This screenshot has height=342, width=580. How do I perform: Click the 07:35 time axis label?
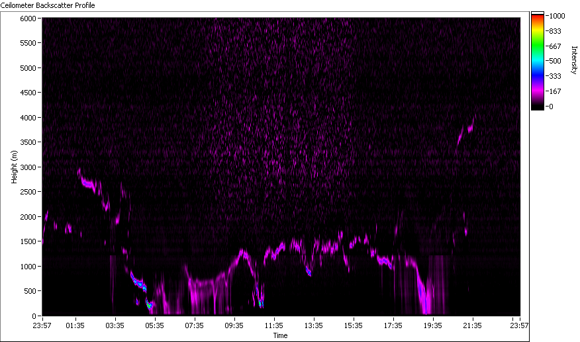click(x=195, y=325)
